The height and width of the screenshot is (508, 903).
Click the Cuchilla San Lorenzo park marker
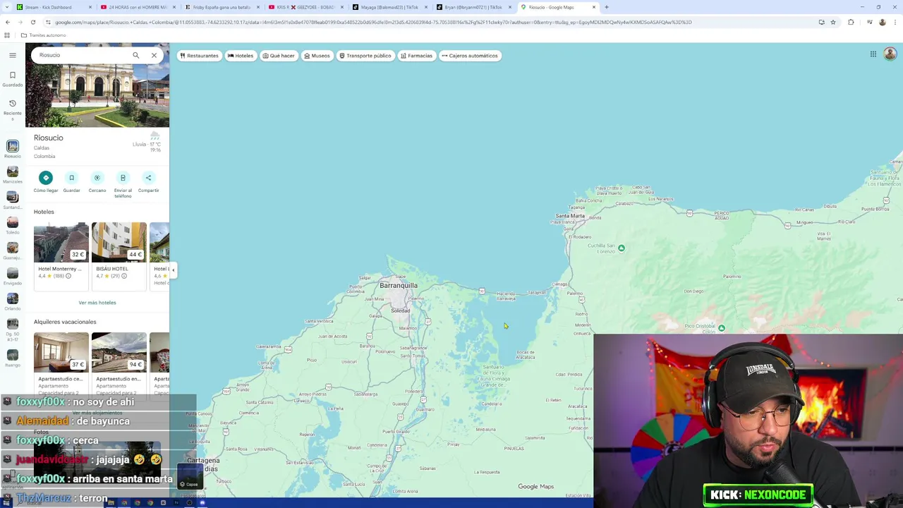[621, 248]
